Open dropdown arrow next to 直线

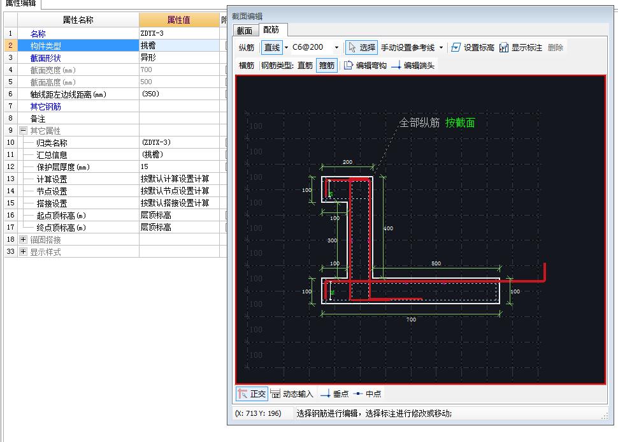(286, 48)
